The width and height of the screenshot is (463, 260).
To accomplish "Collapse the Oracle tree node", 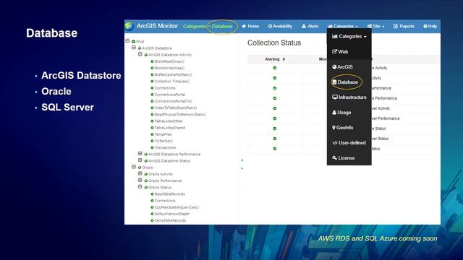I will pos(134,167).
